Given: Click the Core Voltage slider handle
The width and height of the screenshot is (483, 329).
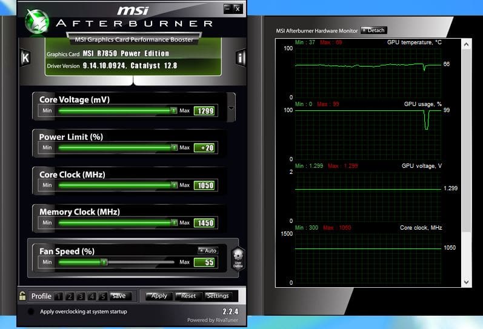Looking at the screenshot, I should coord(174,110).
